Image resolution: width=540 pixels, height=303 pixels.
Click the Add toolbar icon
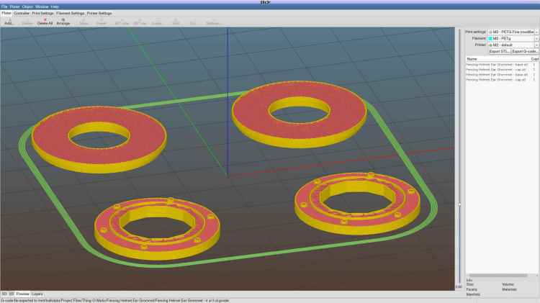(9, 22)
